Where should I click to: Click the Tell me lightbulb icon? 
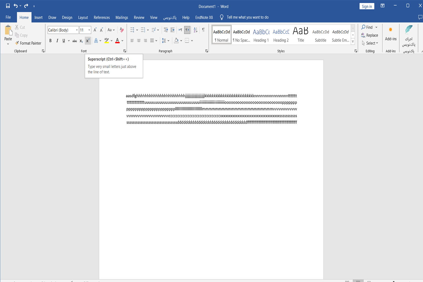tap(222, 17)
